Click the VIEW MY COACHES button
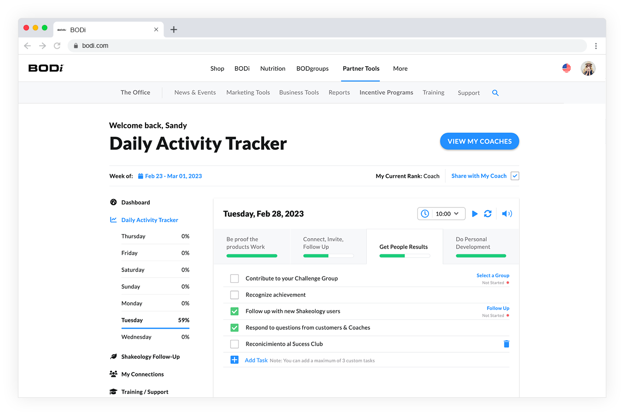The width and height of the screenshot is (627, 418). (480, 141)
